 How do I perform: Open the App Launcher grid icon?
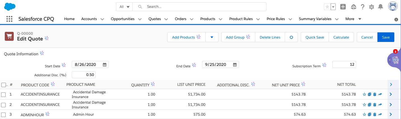[10, 19]
